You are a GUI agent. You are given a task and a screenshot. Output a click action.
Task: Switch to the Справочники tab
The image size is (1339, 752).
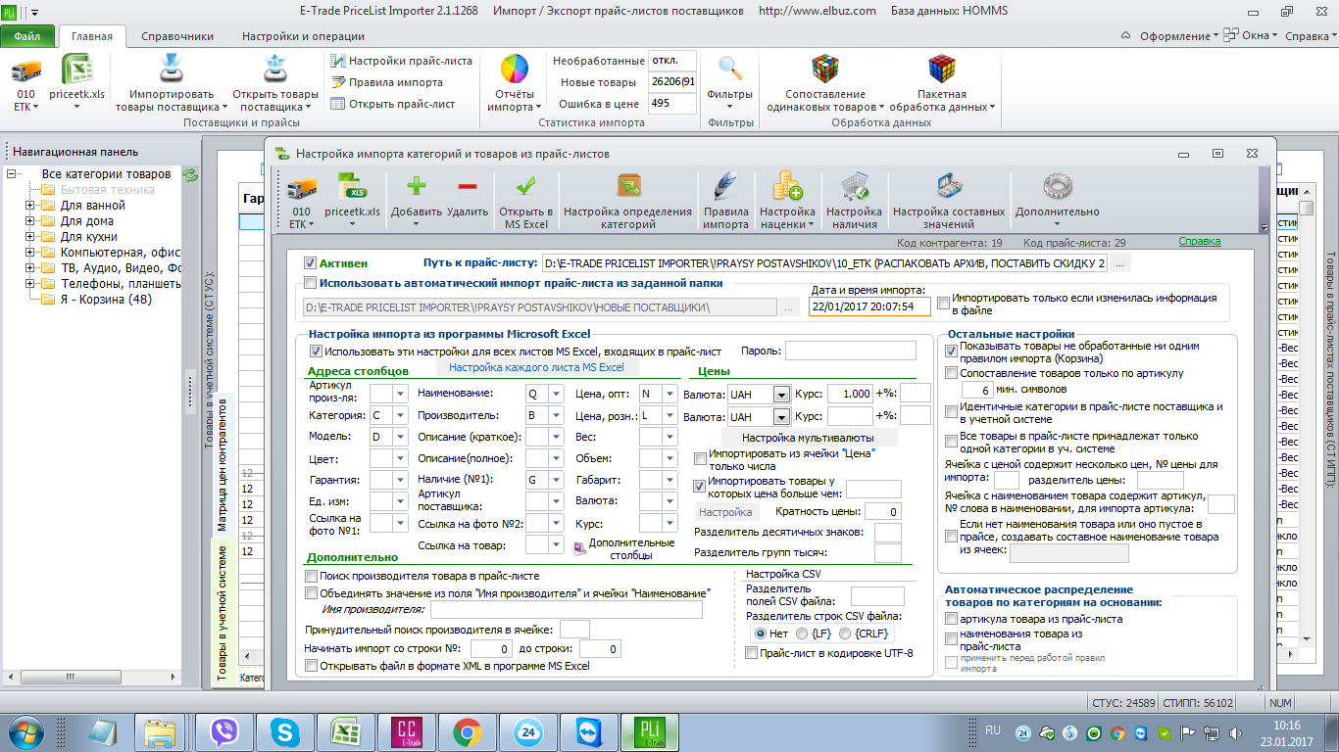point(177,36)
